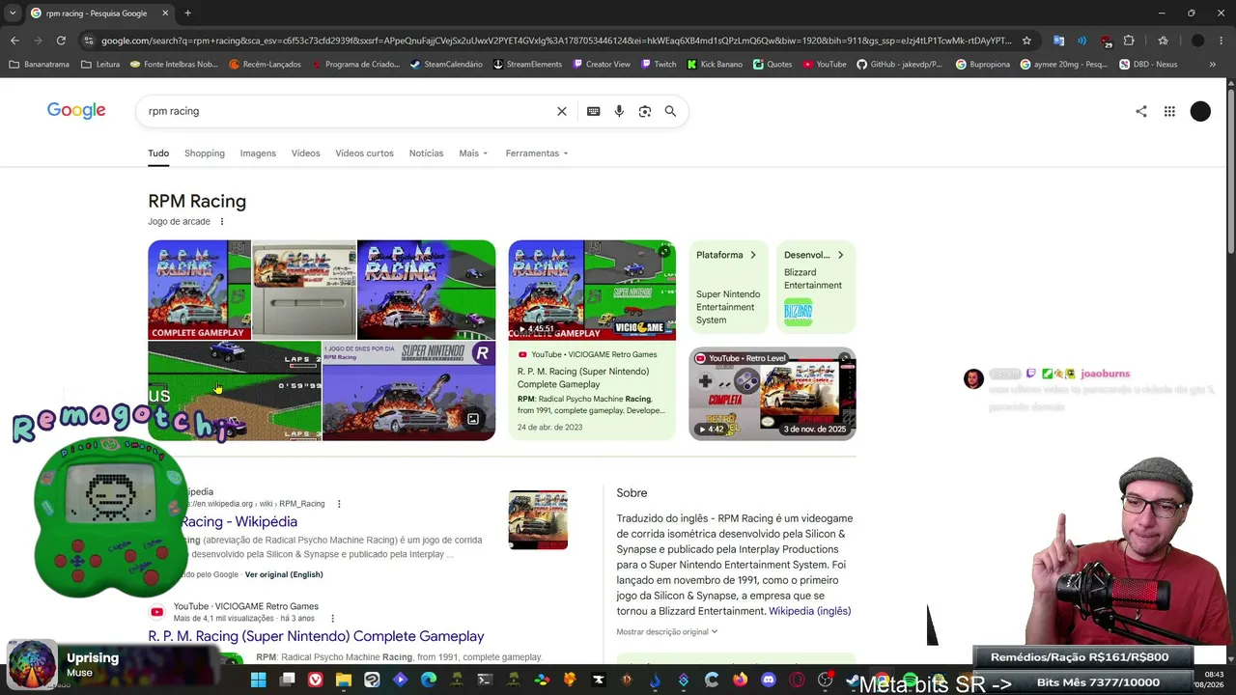The height and width of the screenshot is (695, 1236).
Task: Open Chrome's three-dot menu
Action: pyautogui.click(x=1222, y=41)
